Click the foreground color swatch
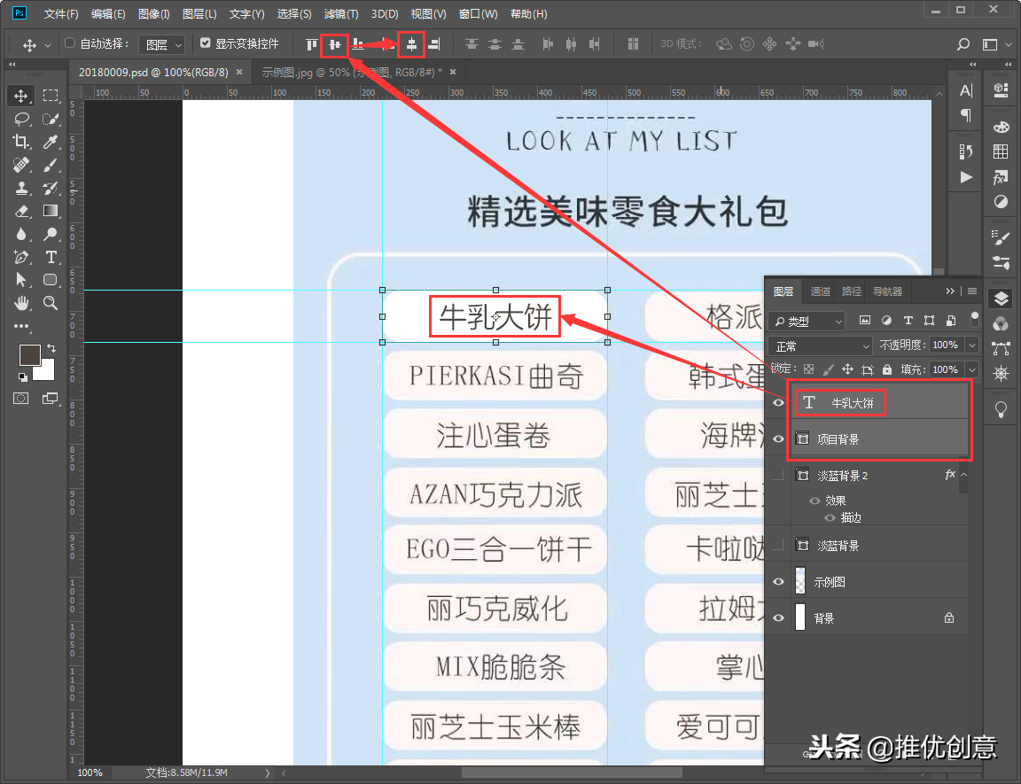Screen dimensions: 1021x784 (x=30, y=355)
